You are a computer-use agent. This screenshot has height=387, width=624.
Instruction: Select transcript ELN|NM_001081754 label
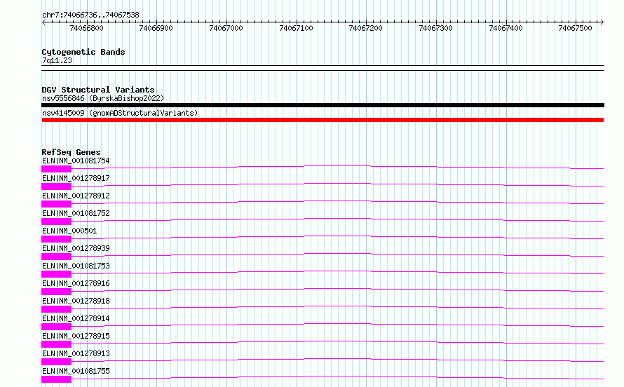[x=76, y=161]
